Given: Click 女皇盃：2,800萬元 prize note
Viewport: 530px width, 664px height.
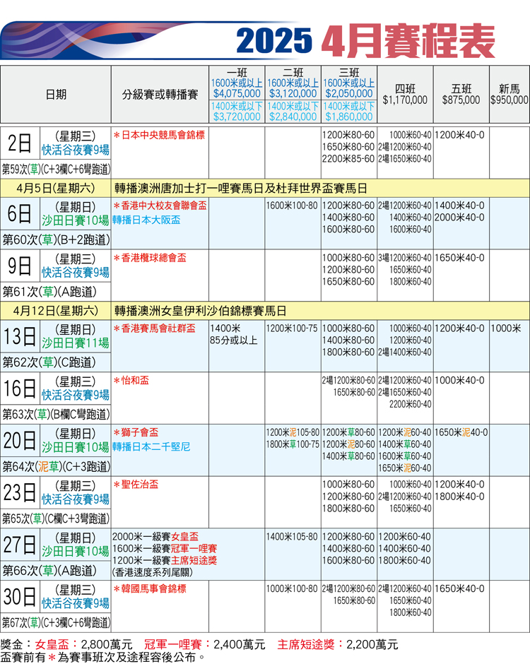Looking at the screenshot, I should (84, 644).
